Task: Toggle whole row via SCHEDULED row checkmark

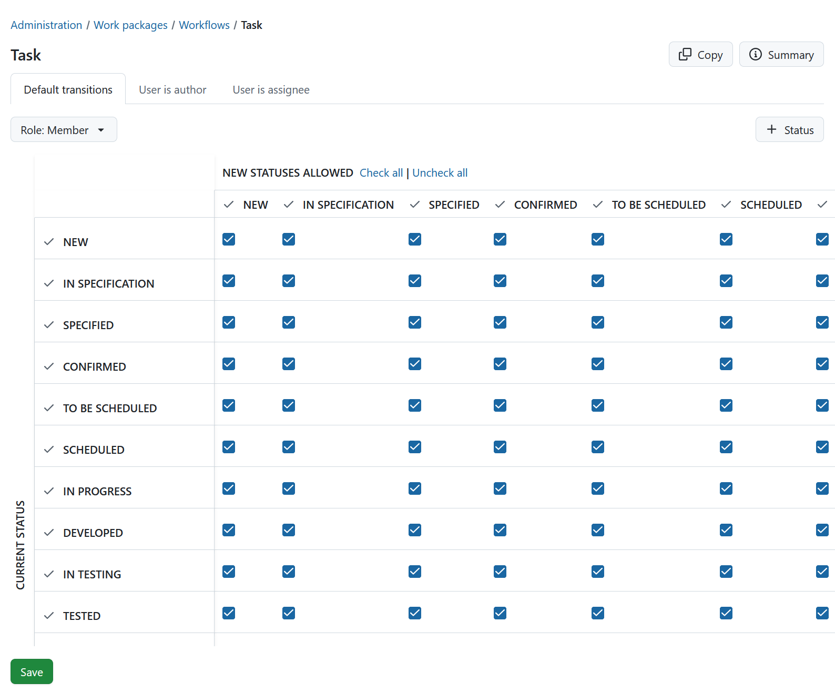Action: tap(49, 450)
